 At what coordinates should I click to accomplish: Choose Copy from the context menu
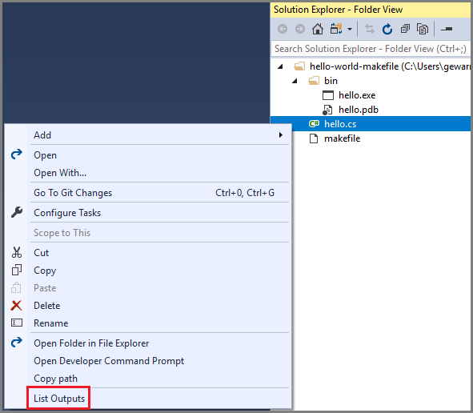(x=148, y=271)
